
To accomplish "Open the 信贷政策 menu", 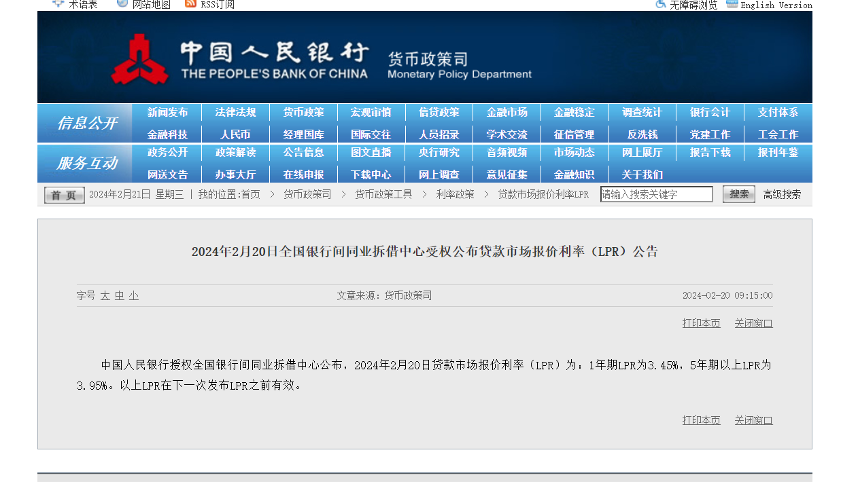I will 439,113.
